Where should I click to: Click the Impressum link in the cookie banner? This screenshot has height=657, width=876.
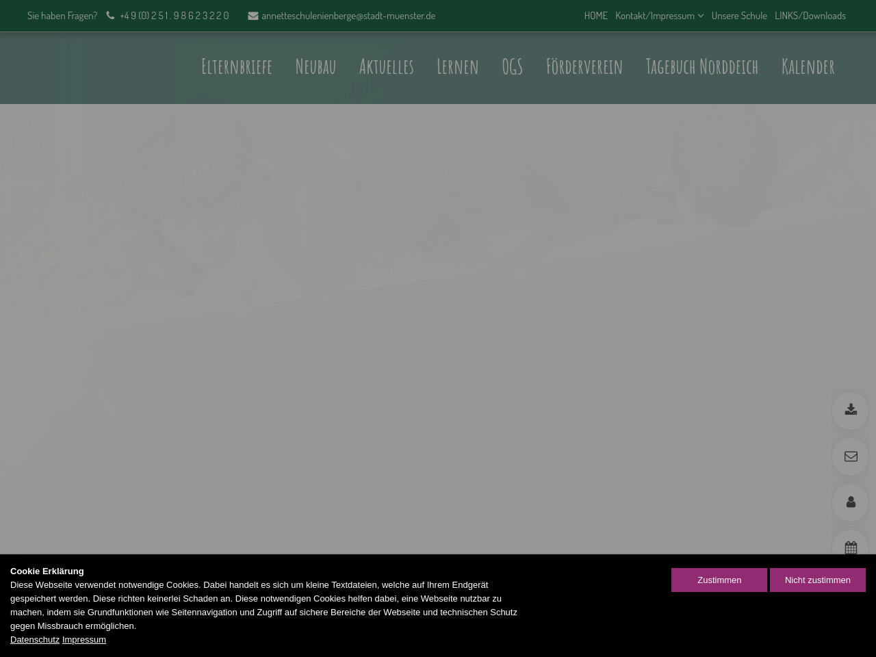coord(84,640)
